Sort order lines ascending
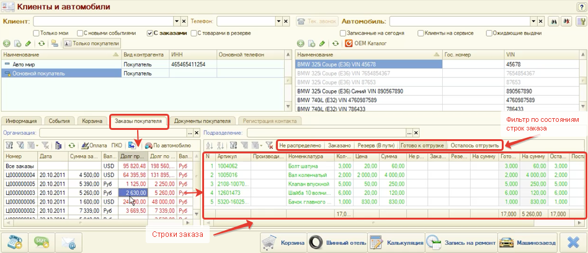Viewport: 588px width, 253px height. pyautogui.click(x=209, y=145)
